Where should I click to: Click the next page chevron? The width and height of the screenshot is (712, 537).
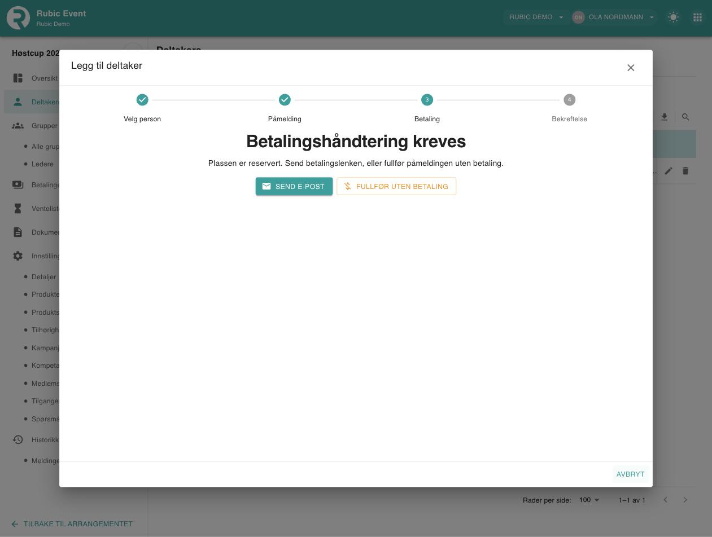(685, 500)
